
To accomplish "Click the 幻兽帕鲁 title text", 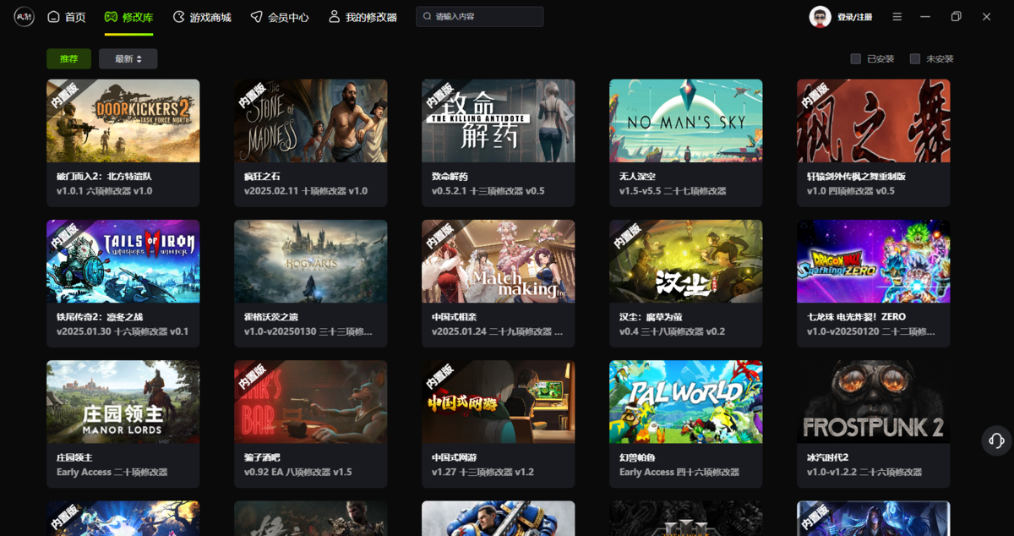I will pyautogui.click(x=637, y=457).
